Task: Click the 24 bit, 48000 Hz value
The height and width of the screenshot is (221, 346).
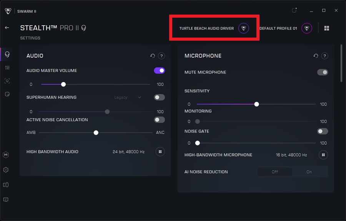Action: 129,152
